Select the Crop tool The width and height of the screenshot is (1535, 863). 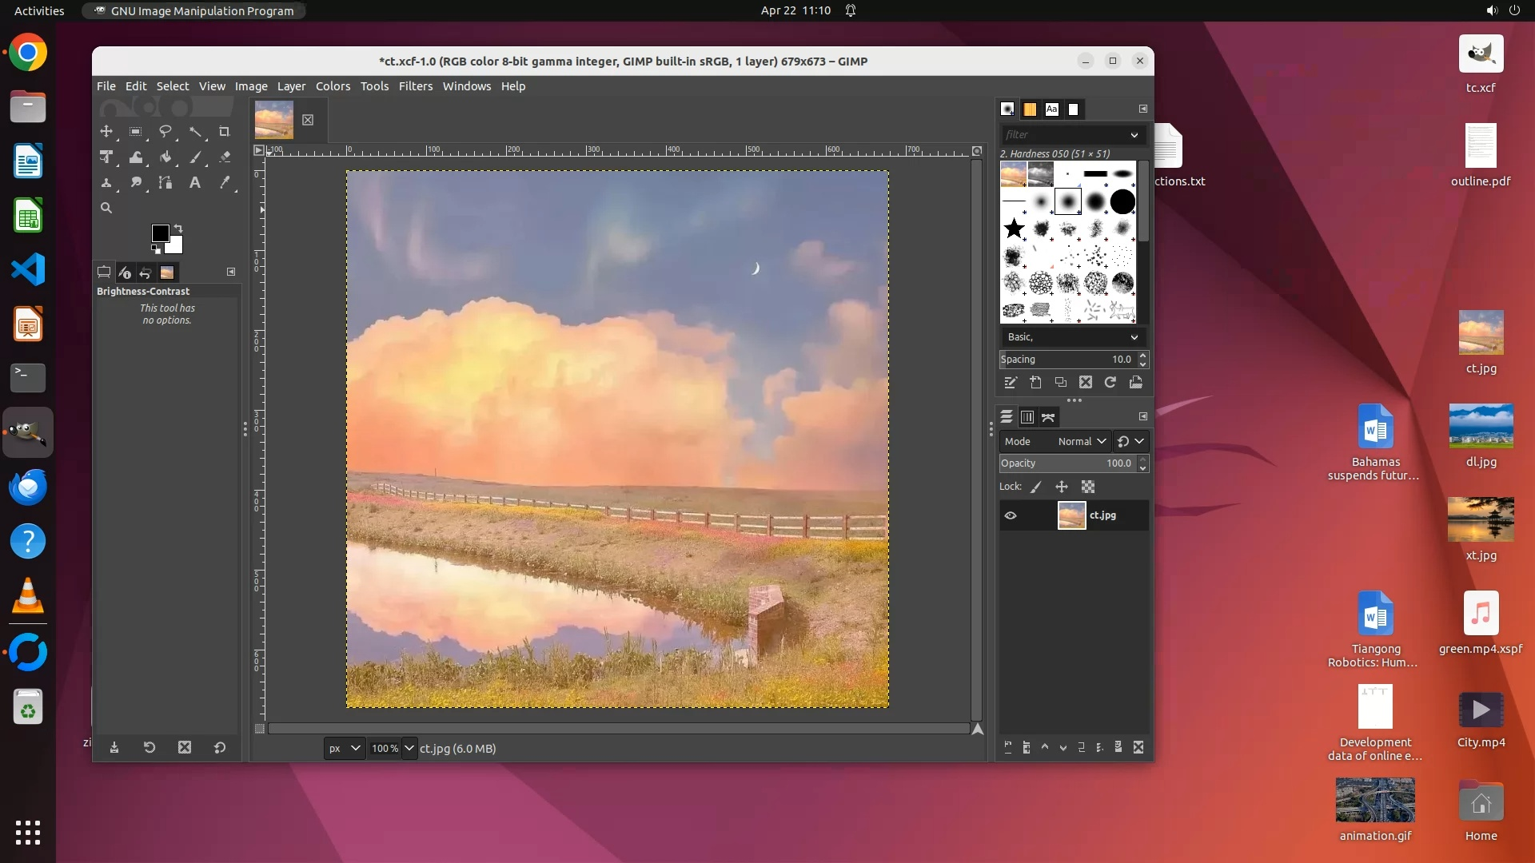coord(225,131)
